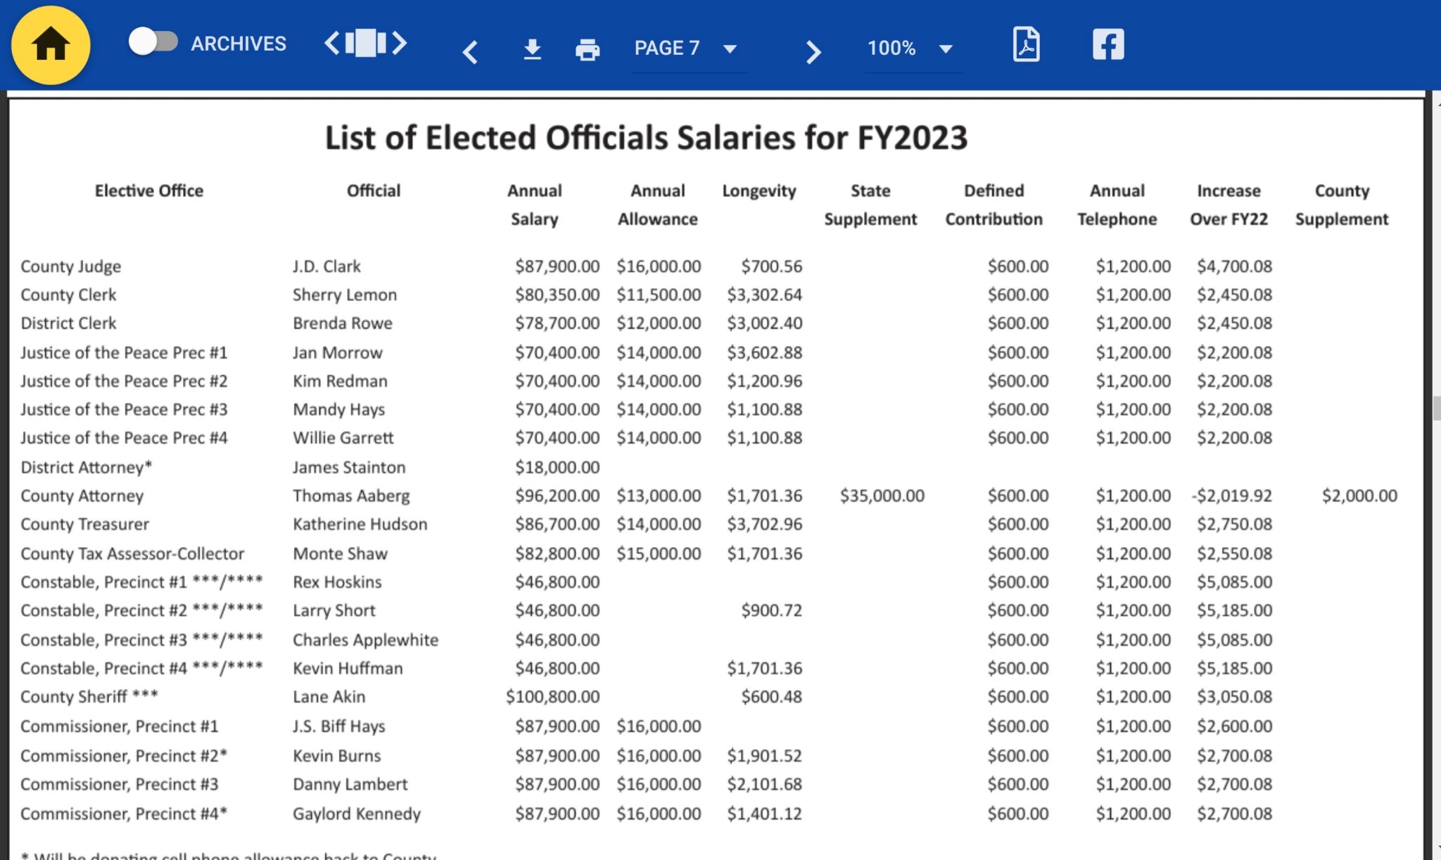Open the page thumbnails carousel view

point(365,43)
